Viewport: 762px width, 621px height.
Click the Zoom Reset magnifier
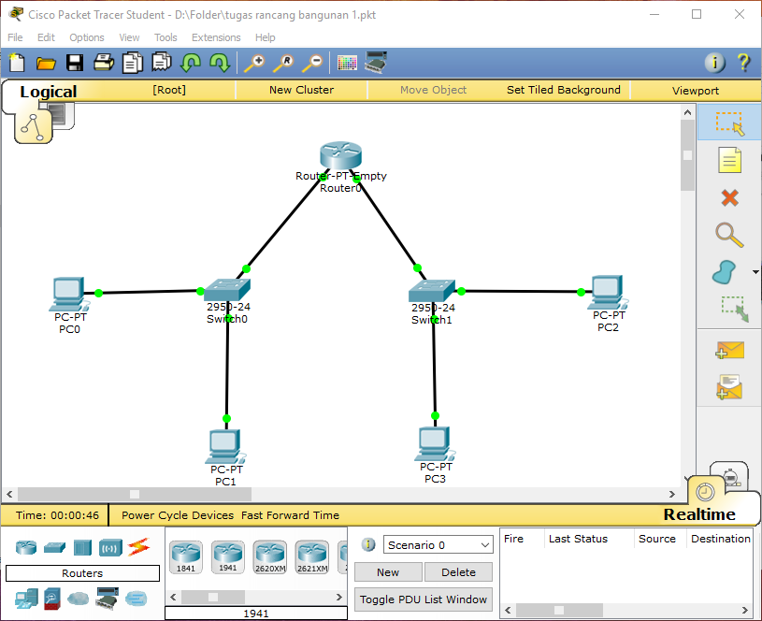click(283, 64)
